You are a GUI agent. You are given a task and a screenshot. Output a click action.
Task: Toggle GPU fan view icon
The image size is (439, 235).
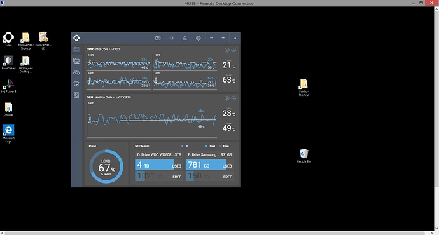pos(233,98)
